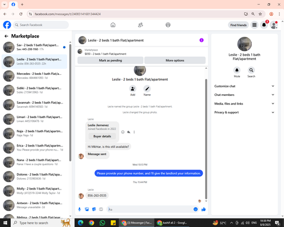Open Erica conversation in list

click(34, 148)
